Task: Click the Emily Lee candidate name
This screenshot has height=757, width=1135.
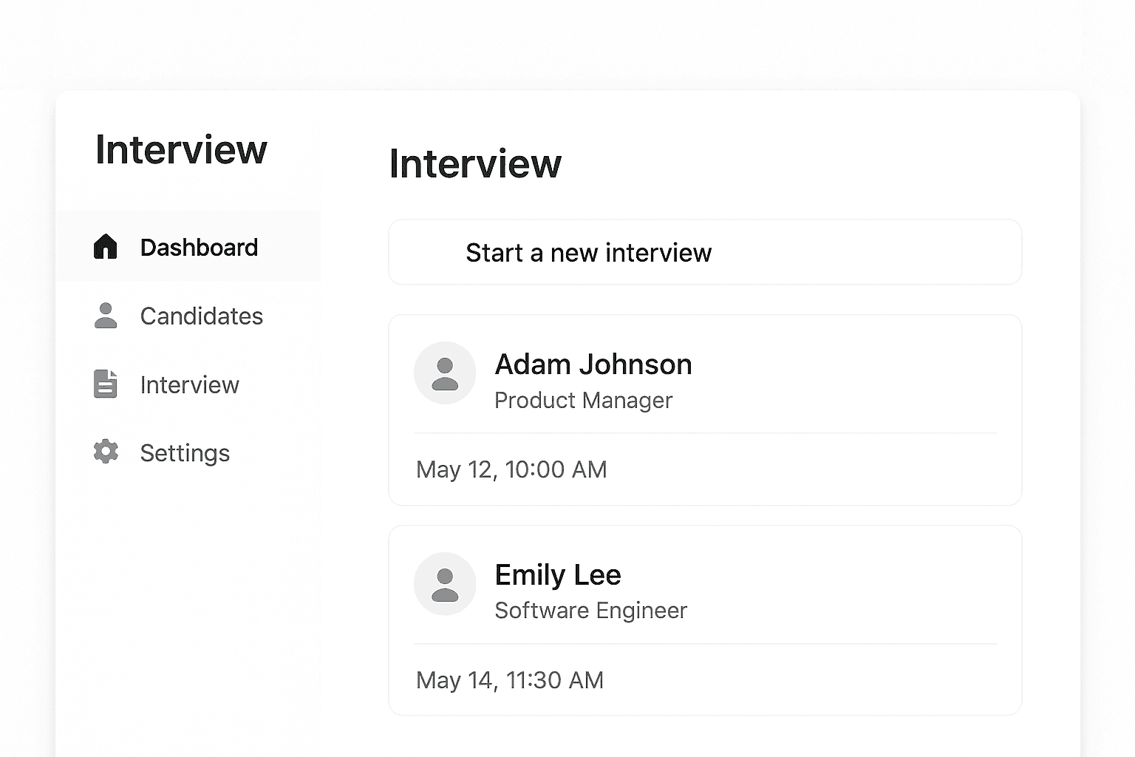Action: 558,575
